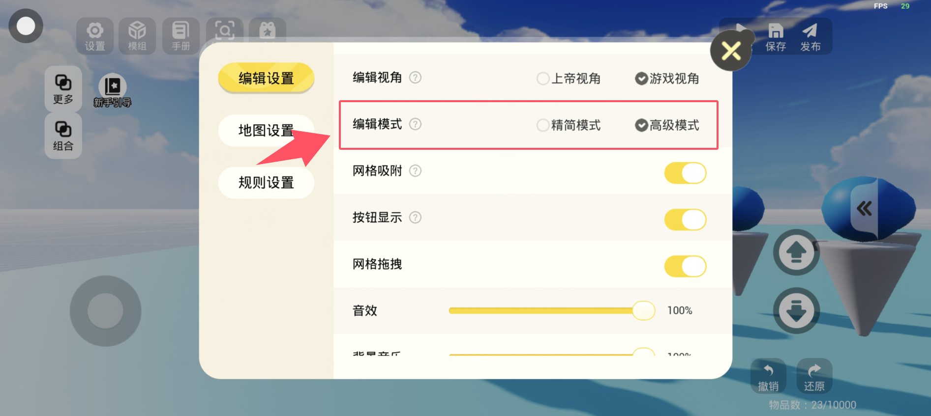Toggle the 网格吸附 grid snap switch
Viewport: 931px width, 416px height.
(x=685, y=173)
